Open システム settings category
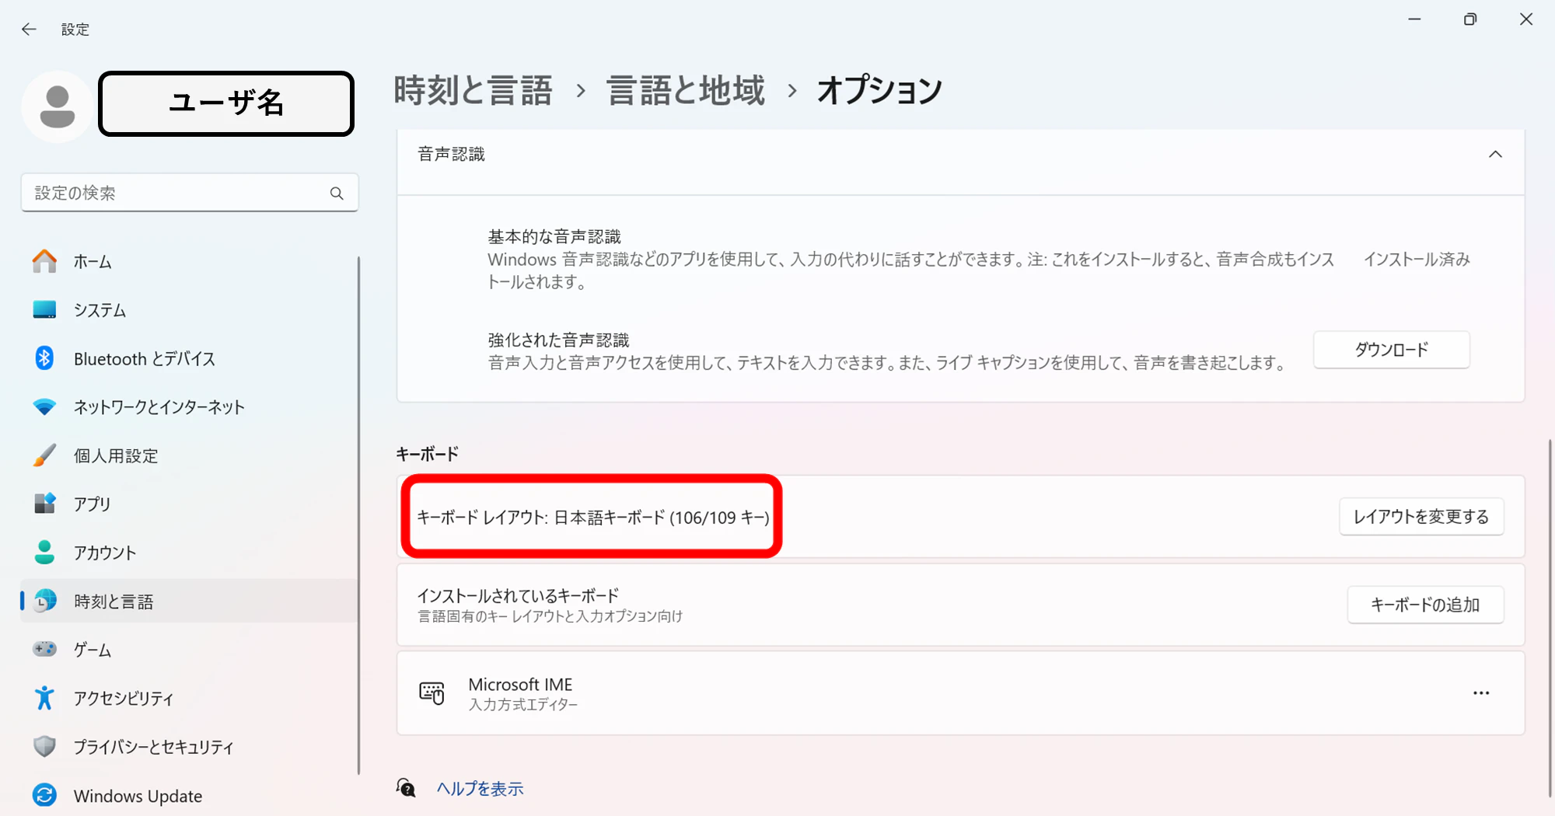 point(188,310)
